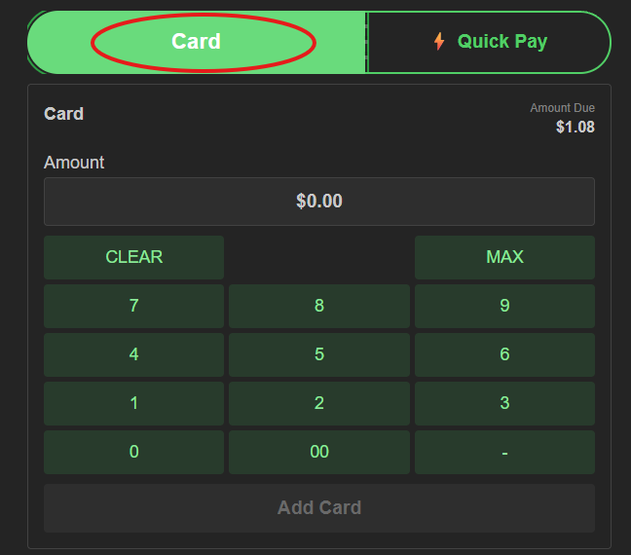Tap keypad digit 3
The height and width of the screenshot is (555, 631).
coord(504,403)
